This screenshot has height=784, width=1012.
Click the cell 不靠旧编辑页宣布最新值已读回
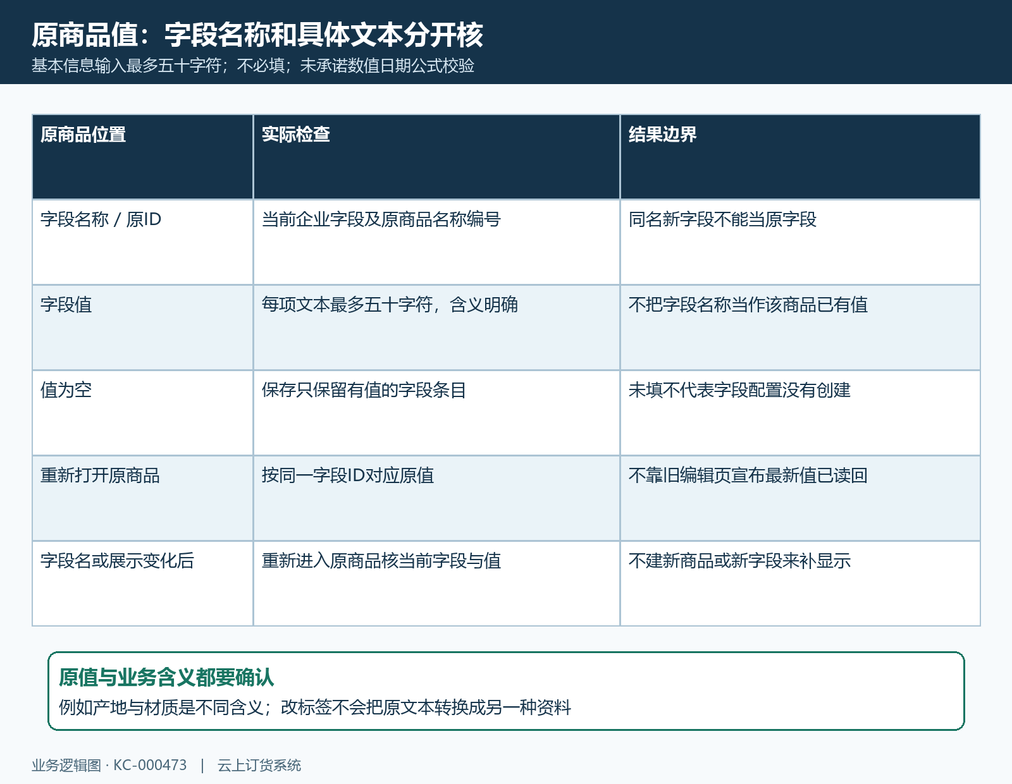pyautogui.click(x=800, y=498)
